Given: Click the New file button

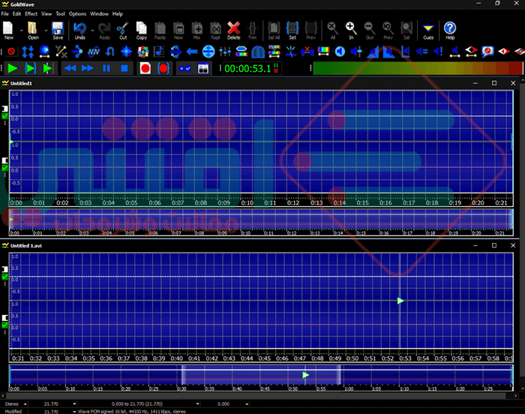Looking at the screenshot, I should [9, 31].
